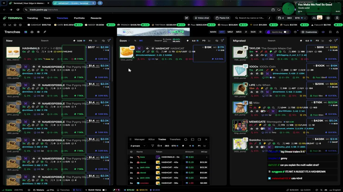Open the English language selector
This screenshot has height=192, width=343.
335,190
